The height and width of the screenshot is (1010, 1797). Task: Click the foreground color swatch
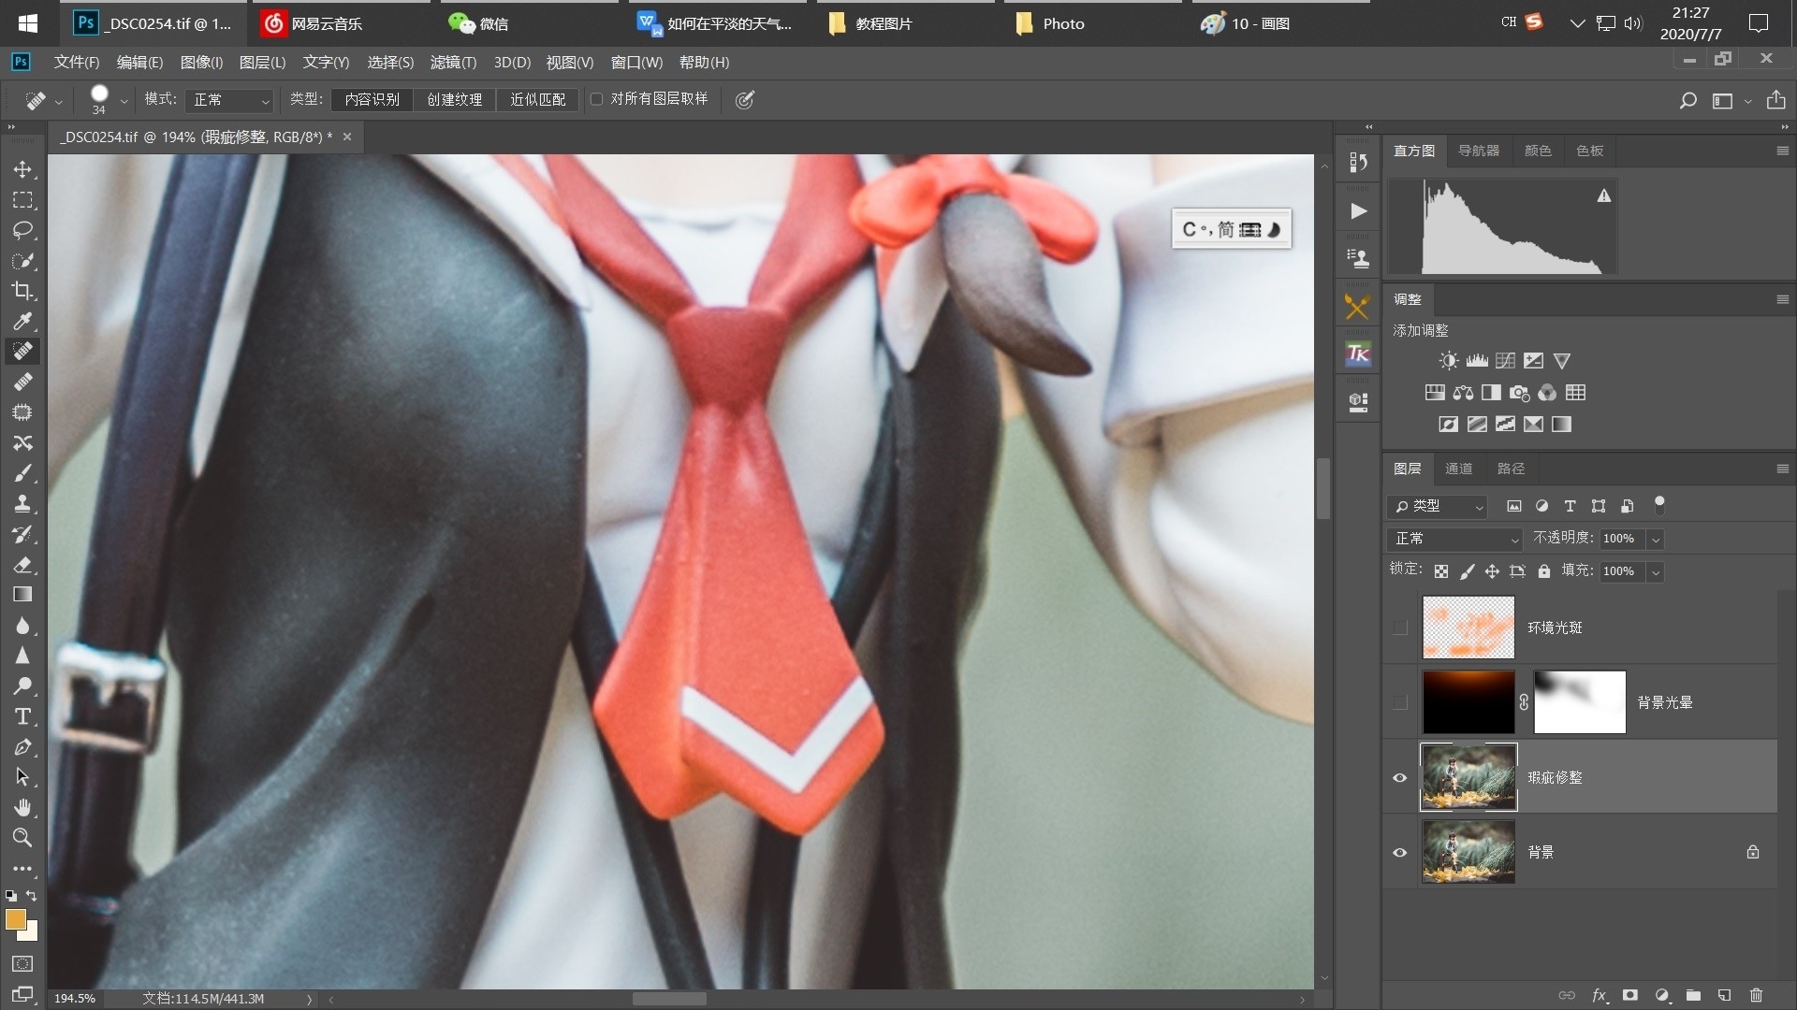click(x=15, y=919)
